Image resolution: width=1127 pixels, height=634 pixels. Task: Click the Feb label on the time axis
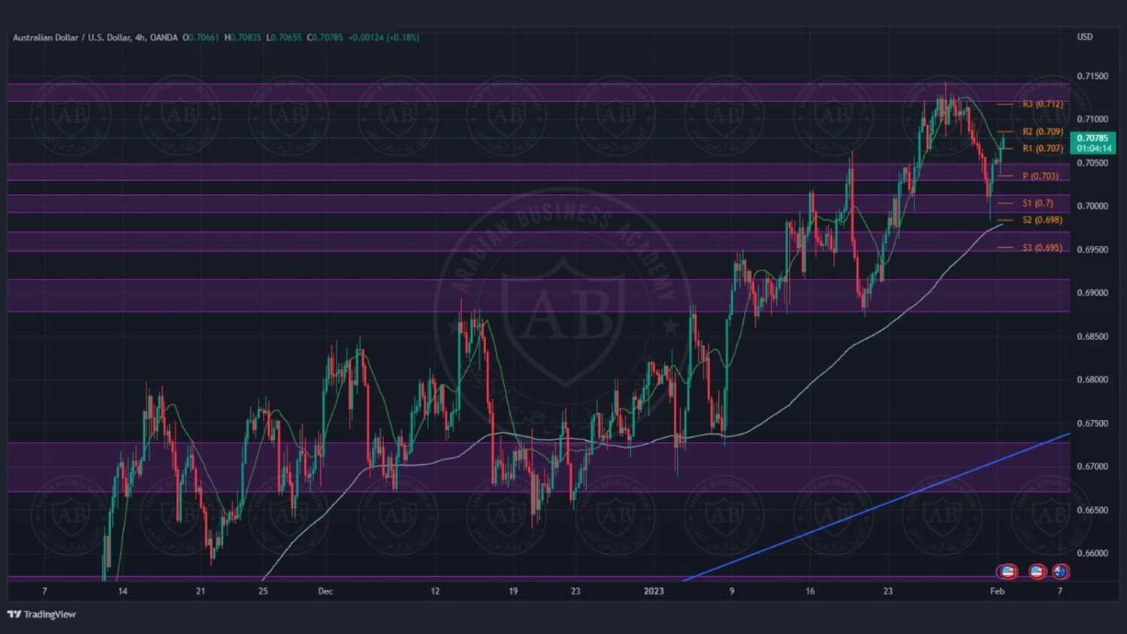[x=997, y=591]
